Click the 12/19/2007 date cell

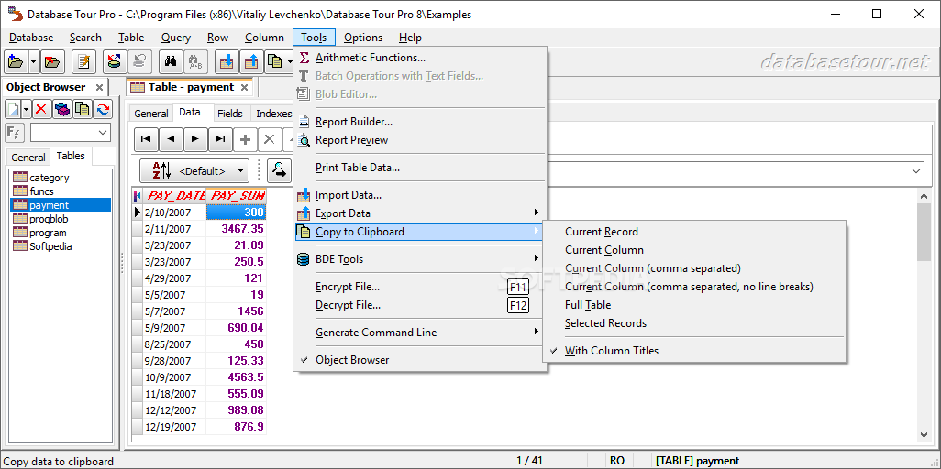(x=174, y=427)
